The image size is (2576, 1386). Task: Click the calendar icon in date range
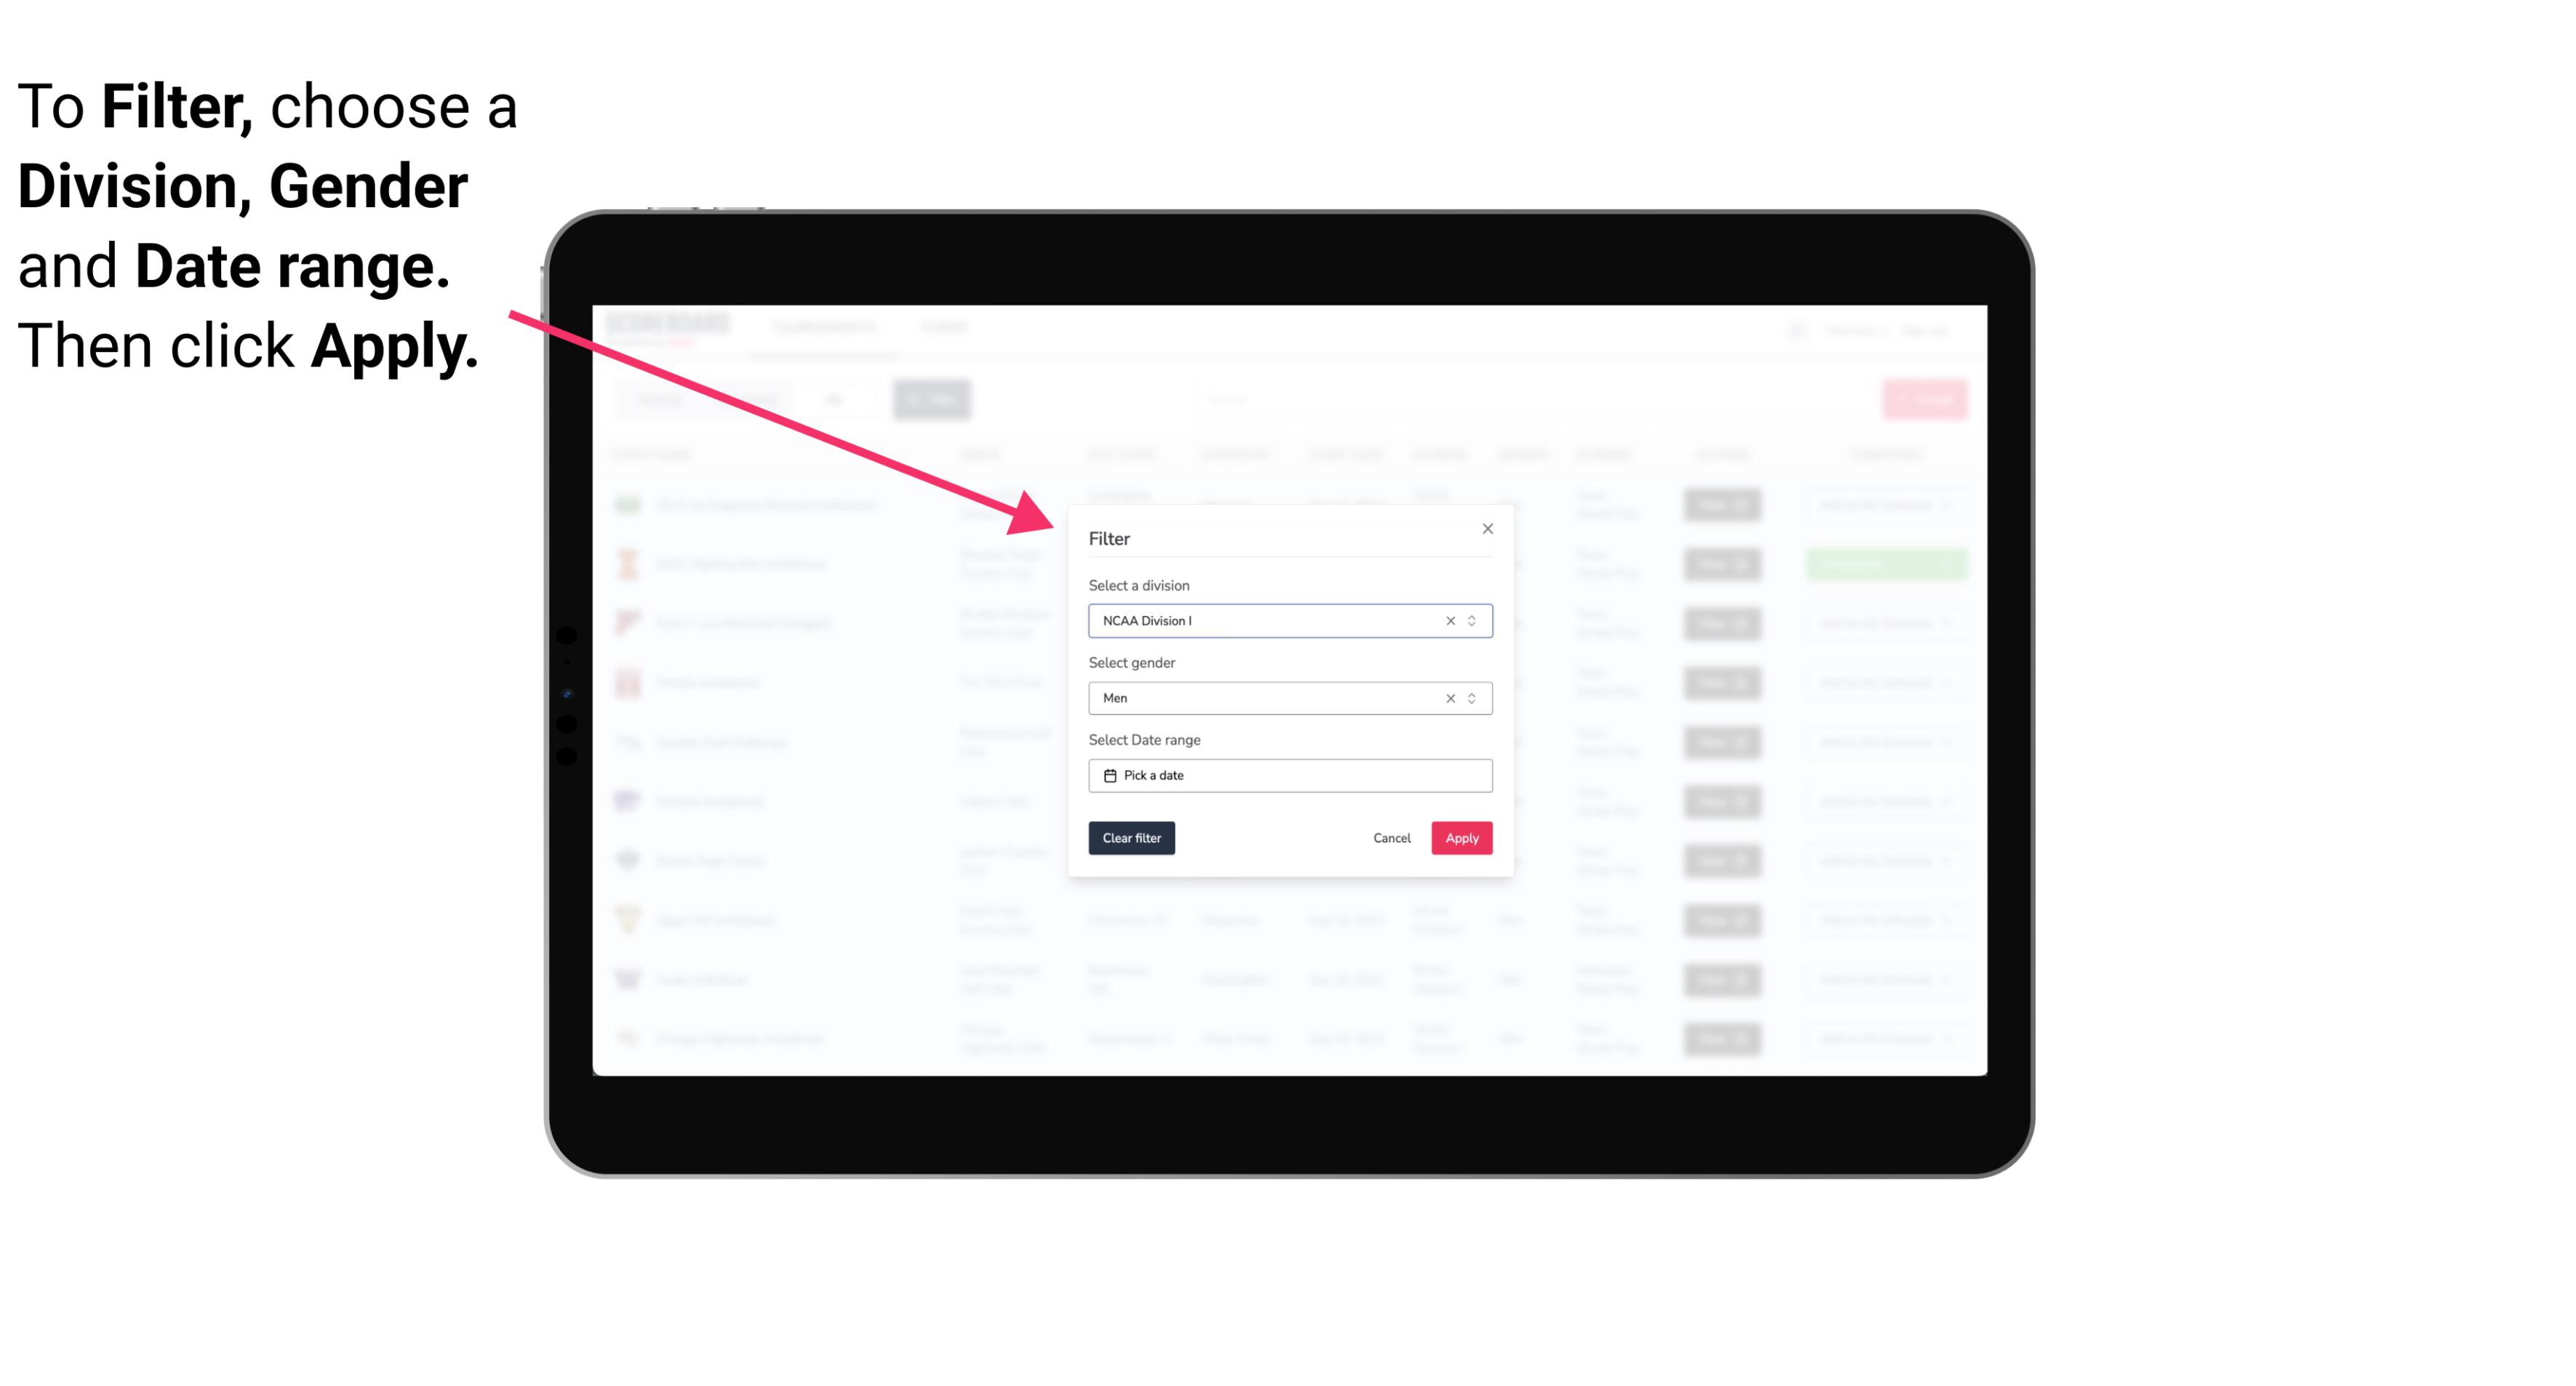(x=1108, y=775)
